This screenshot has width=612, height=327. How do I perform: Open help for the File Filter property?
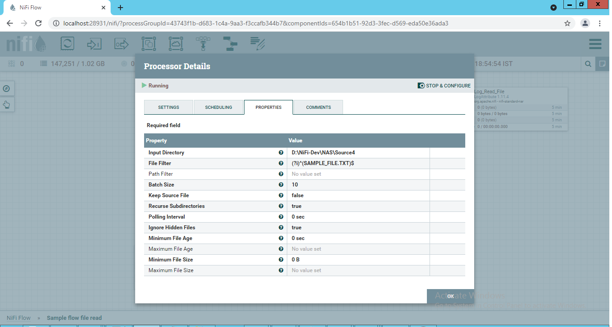tap(281, 163)
